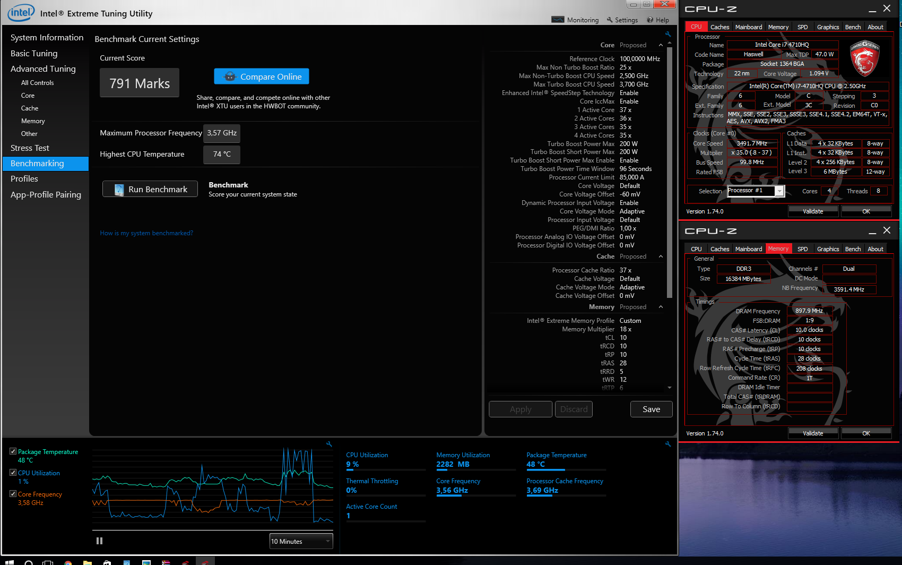
Task: Click the wrench icon above the Core settings
Action: click(x=668, y=34)
